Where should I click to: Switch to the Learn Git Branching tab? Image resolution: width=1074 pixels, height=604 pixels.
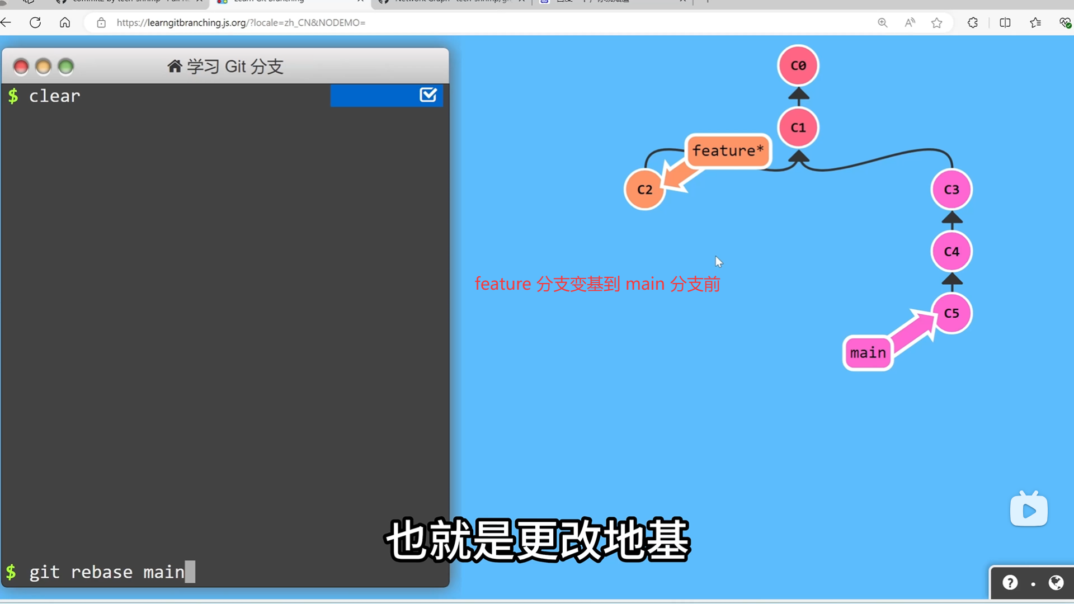point(268,2)
